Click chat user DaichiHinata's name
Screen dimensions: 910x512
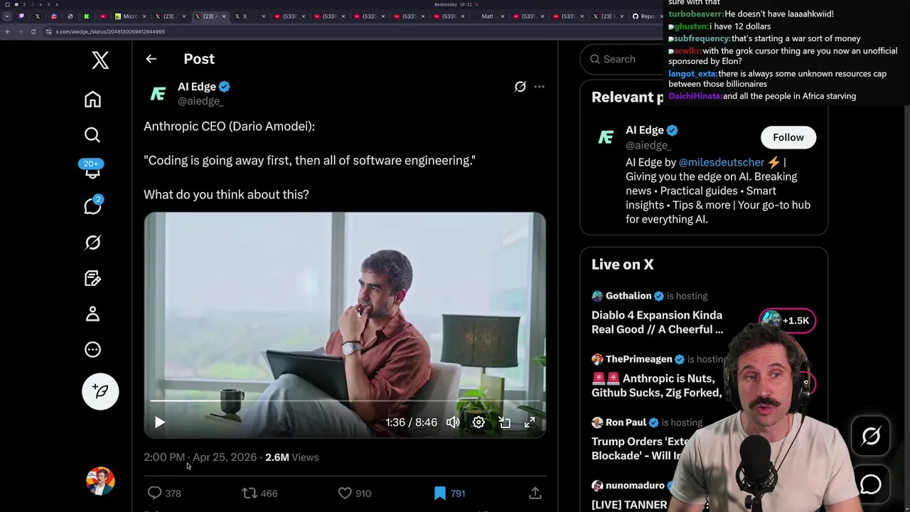tap(695, 96)
